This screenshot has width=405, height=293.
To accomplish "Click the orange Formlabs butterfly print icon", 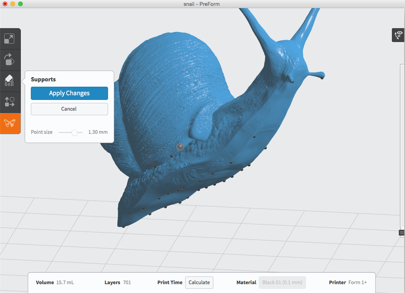I will (x=9, y=123).
